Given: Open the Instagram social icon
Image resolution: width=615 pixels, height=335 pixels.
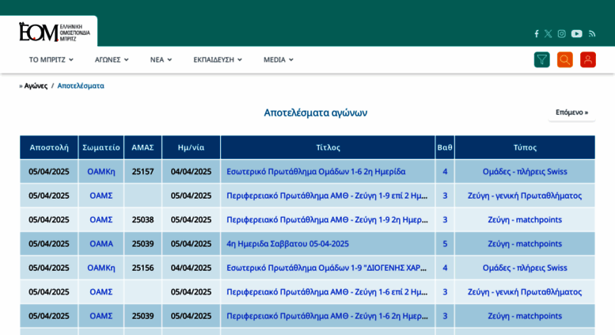Looking at the screenshot, I should (x=561, y=34).
